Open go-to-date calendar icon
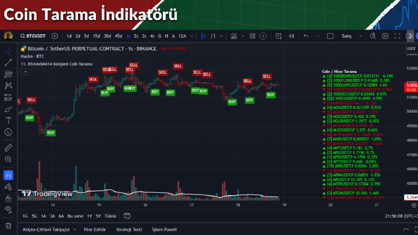 pos(127,216)
